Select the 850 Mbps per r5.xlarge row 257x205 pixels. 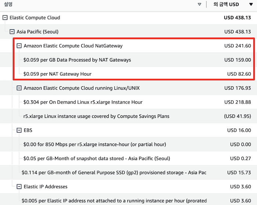[x=95, y=144]
